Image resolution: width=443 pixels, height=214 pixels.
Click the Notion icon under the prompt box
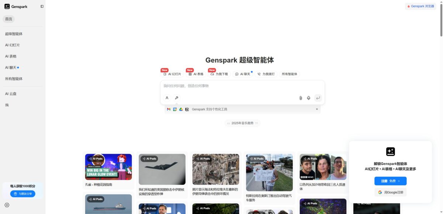(187, 109)
